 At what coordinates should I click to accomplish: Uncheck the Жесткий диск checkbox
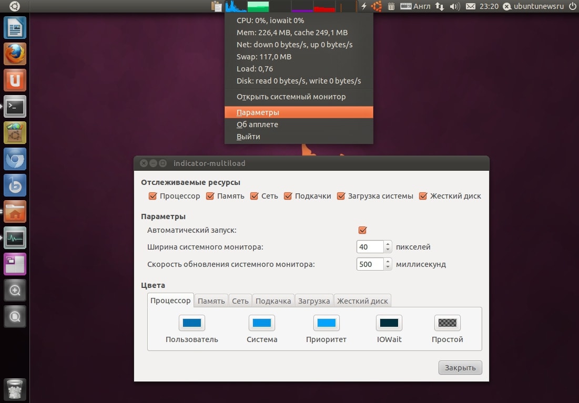pos(423,196)
